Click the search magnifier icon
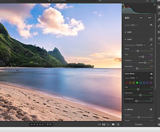 [x=49, y=1]
